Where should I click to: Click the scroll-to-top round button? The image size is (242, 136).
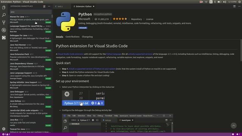click(234, 125)
